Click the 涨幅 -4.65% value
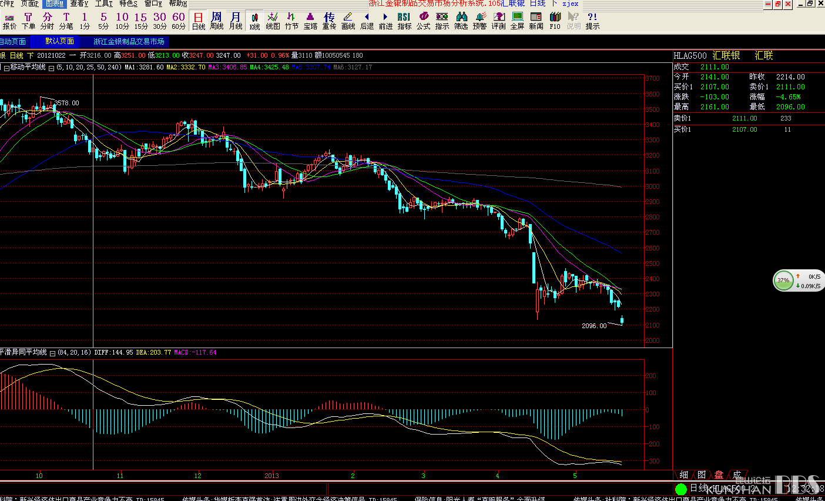 tap(788, 97)
